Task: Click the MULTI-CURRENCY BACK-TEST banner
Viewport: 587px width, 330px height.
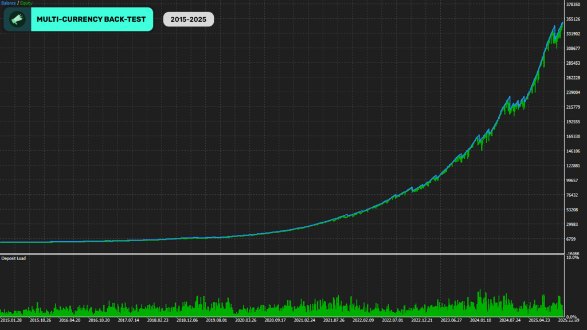Action: click(78, 19)
